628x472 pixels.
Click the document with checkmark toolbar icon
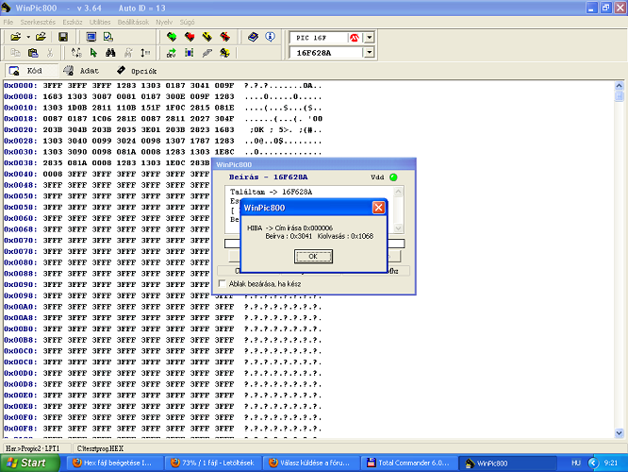[x=108, y=37]
